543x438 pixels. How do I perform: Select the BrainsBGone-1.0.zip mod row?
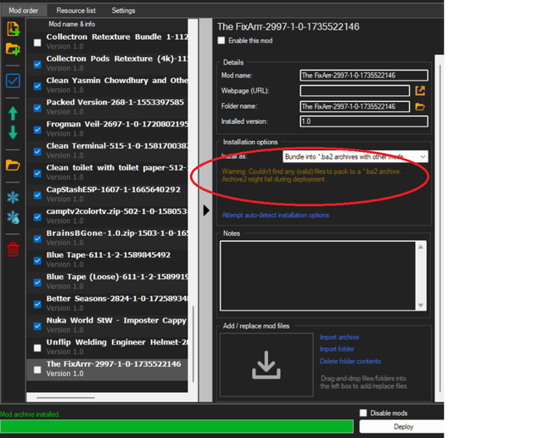click(x=108, y=238)
